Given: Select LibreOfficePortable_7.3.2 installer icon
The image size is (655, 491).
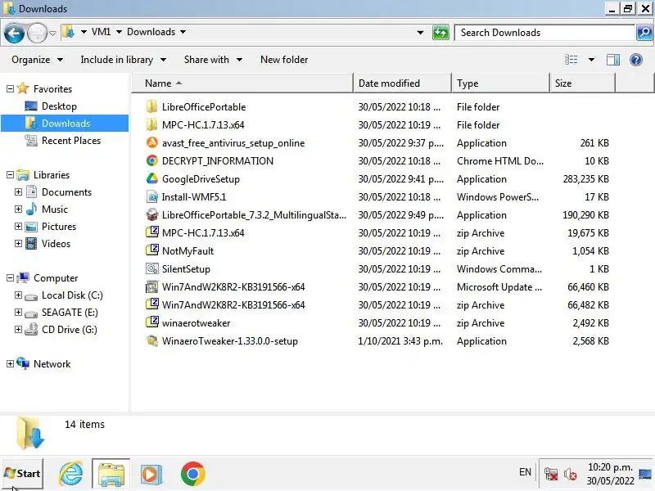Looking at the screenshot, I should pyautogui.click(x=152, y=214).
